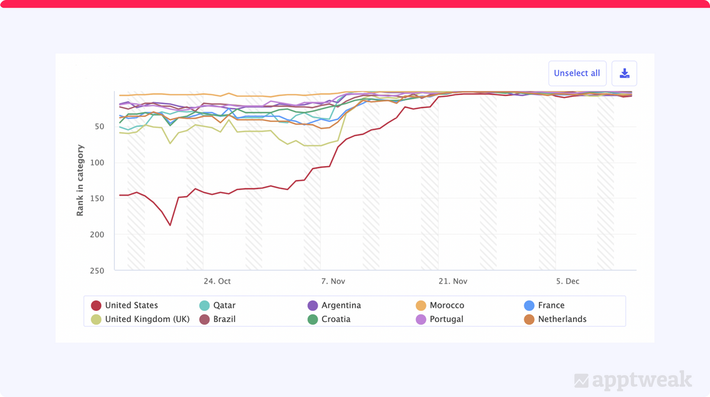The image size is (710, 397).
Task: Click the 24. Oct axis label
Action: tap(217, 281)
